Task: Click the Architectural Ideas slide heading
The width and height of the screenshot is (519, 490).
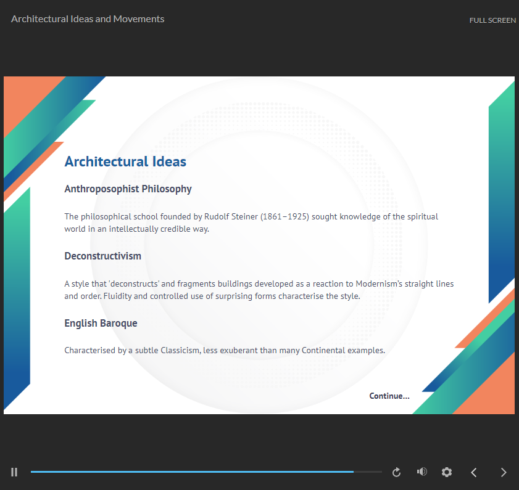Action: [125, 161]
